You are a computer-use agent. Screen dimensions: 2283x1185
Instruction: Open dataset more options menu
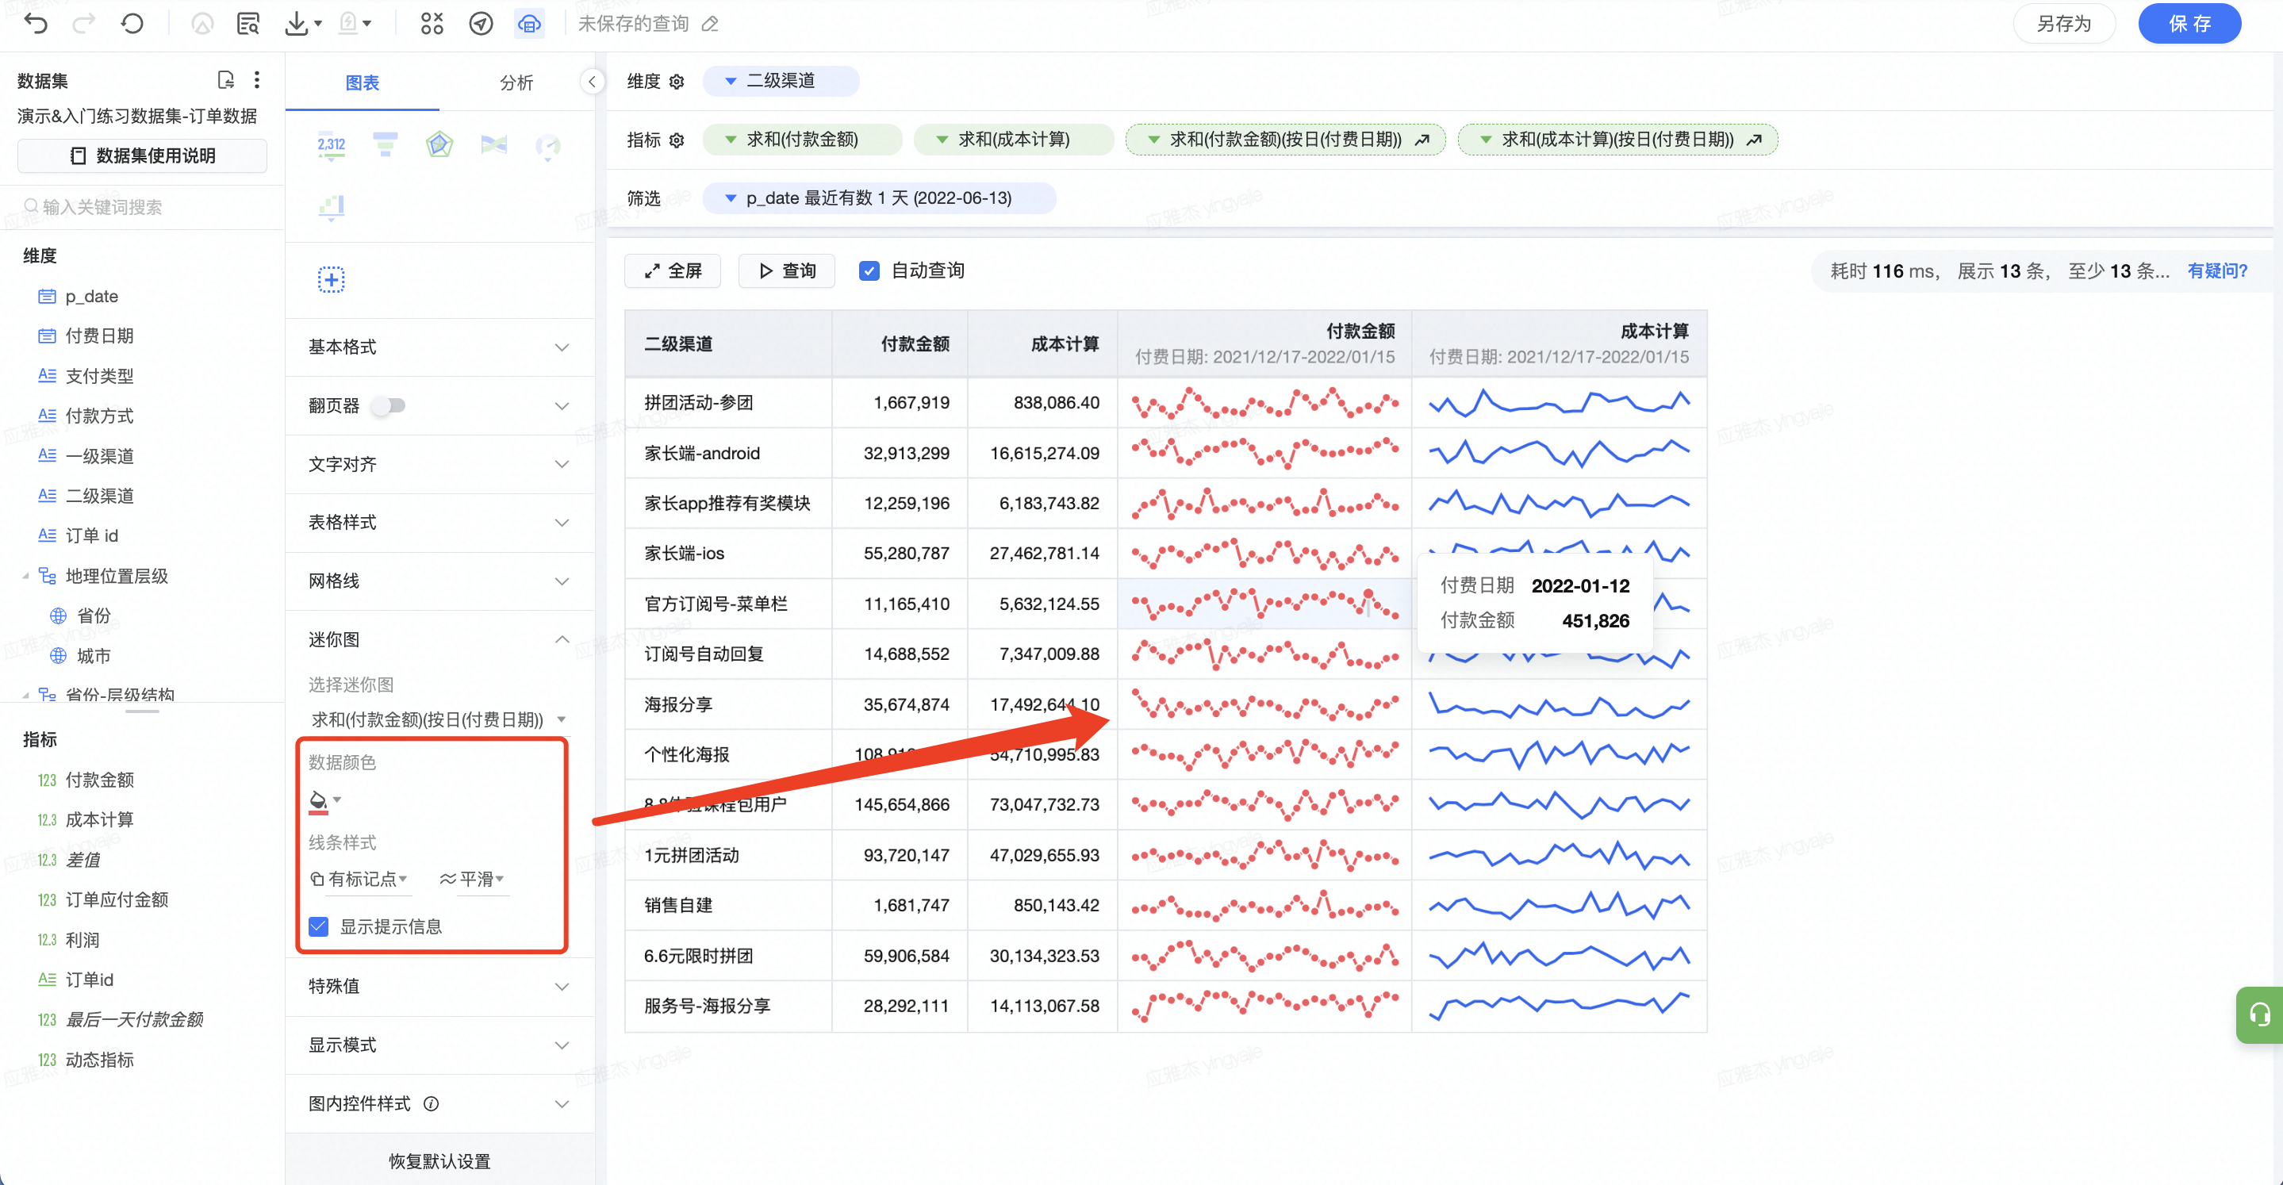(x=257, y=80)
